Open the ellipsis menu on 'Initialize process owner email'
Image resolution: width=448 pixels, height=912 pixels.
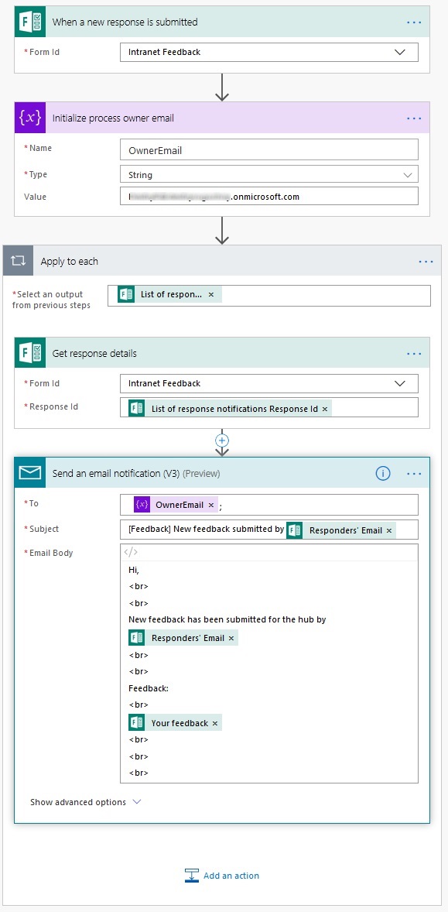click(414, 118)
